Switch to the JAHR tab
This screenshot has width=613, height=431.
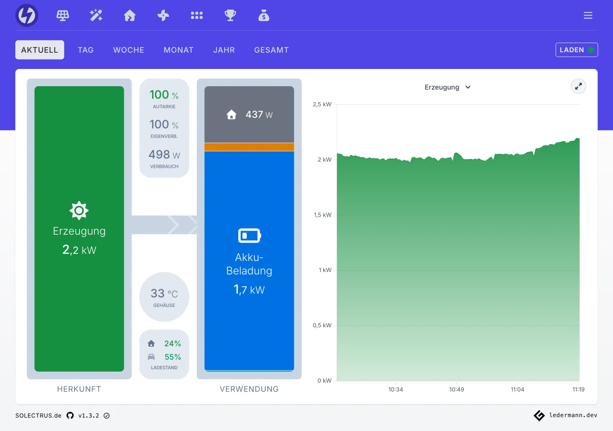(x=224, y=50)
